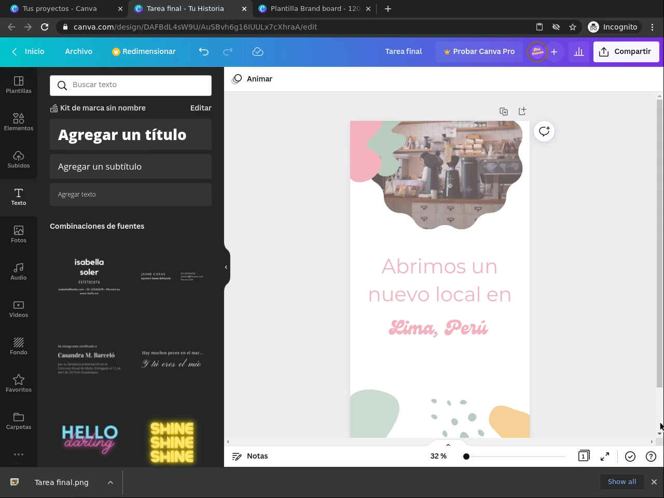Click the Compartir share button
Viewport: 664px width, 498px height.
coord(626,51)
